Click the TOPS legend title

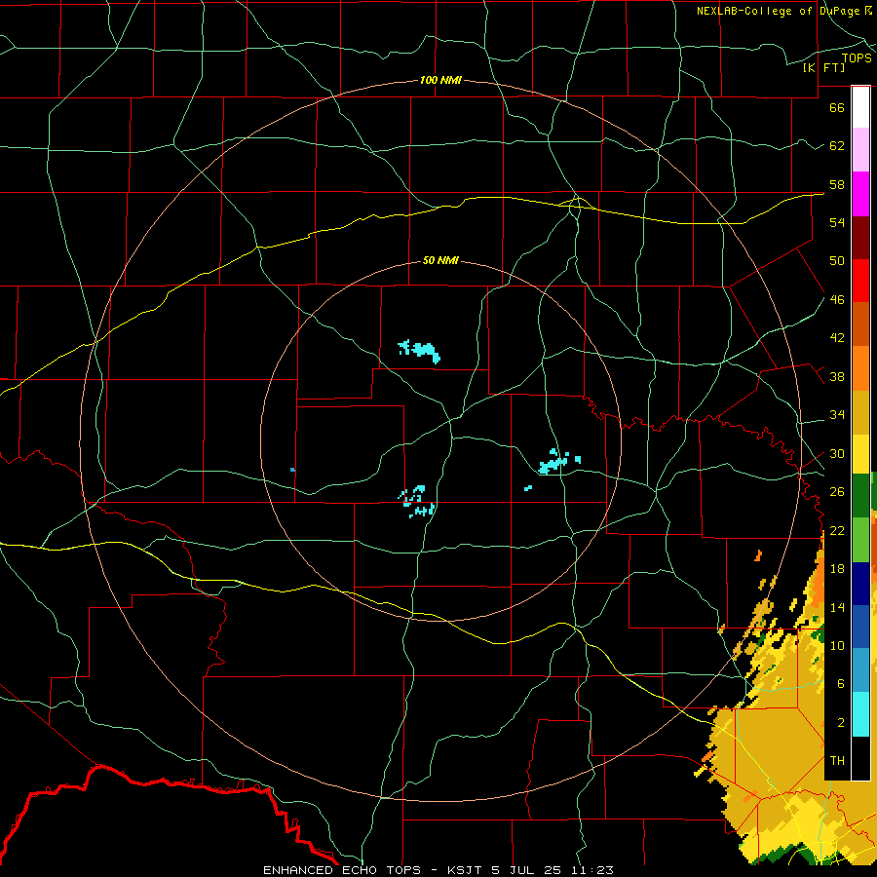tap(857, 58)
